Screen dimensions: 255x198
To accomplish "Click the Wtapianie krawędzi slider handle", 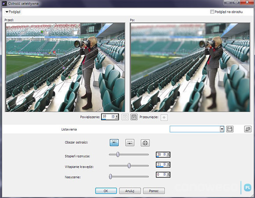I will (129, 166).
